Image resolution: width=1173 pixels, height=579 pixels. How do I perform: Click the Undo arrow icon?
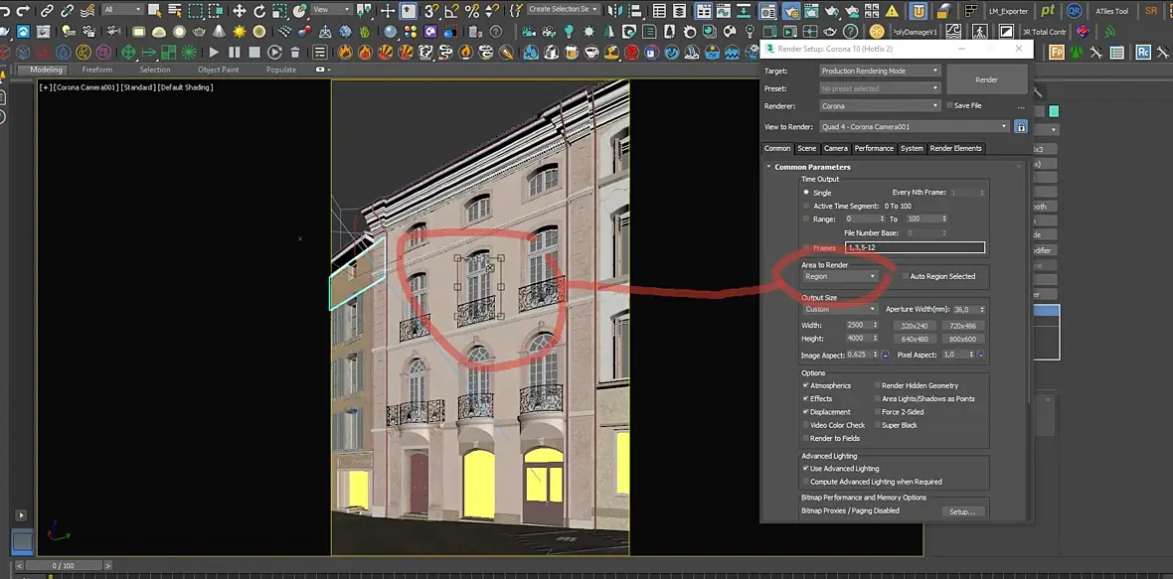[x=6, y=11]
